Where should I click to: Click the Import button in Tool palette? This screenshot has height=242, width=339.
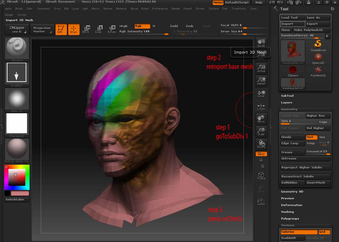point(293,24)
